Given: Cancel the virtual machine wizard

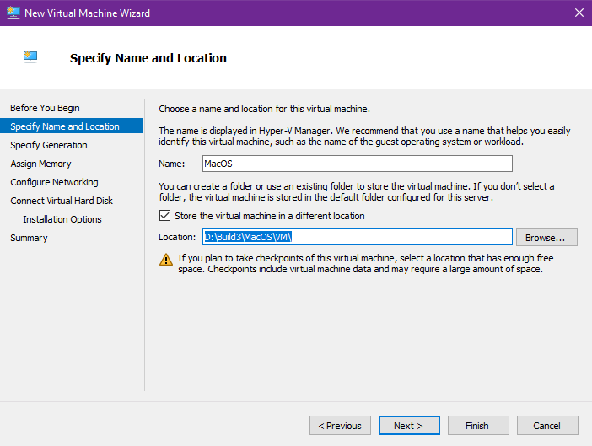Looking at the screenshot, I should (x=547, y=426).
